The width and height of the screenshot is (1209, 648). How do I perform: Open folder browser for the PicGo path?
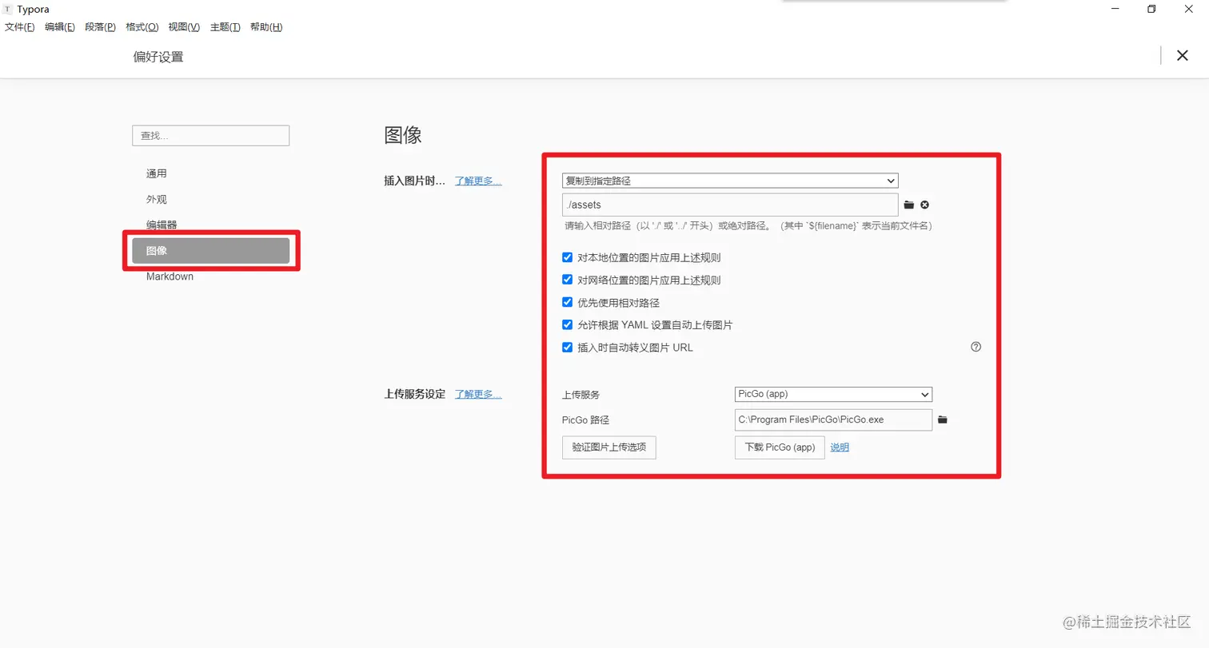[943, 419]
